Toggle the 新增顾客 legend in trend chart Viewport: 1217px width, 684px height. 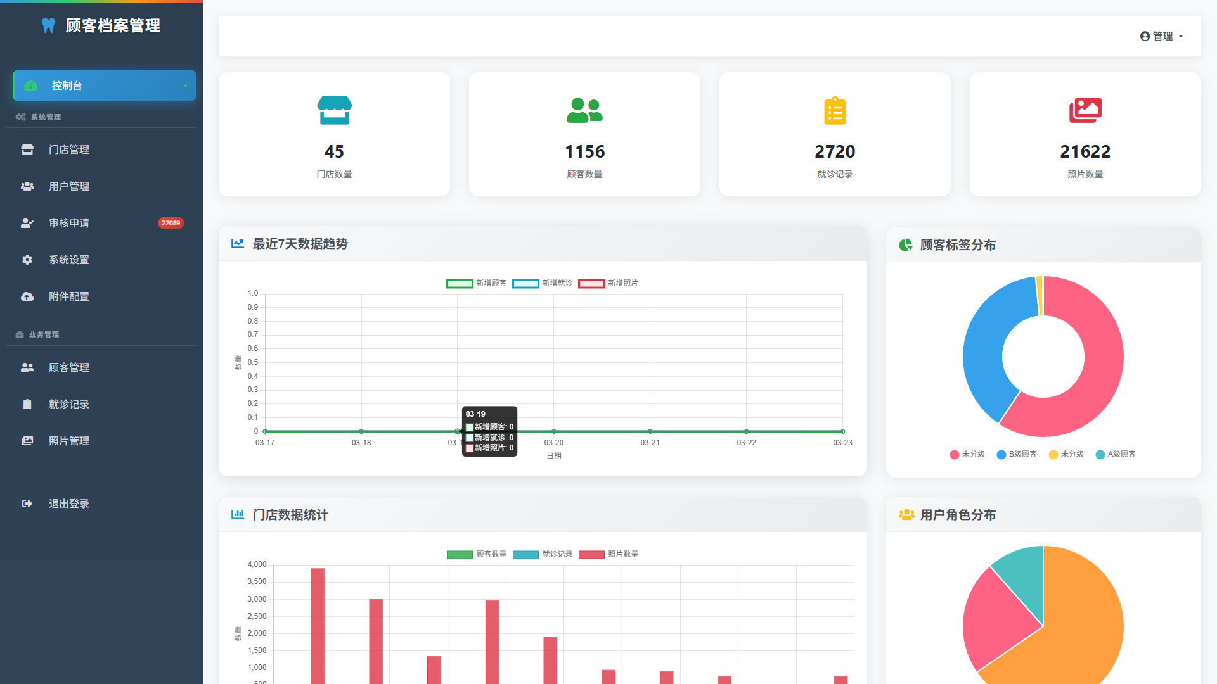click(x=477, y=283)
